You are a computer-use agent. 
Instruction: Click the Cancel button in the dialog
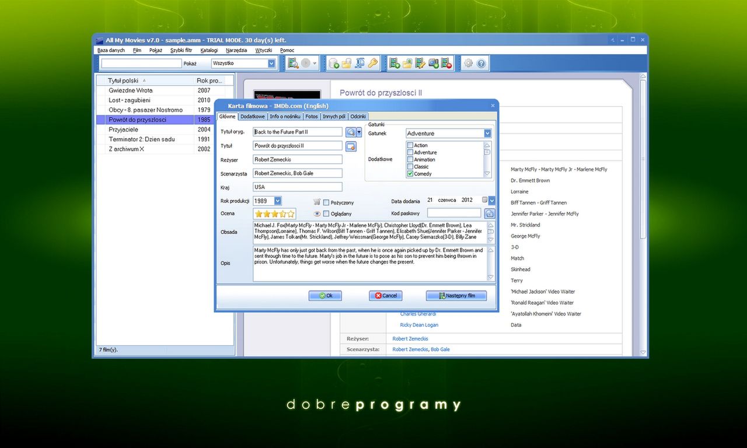coord(386,296)
